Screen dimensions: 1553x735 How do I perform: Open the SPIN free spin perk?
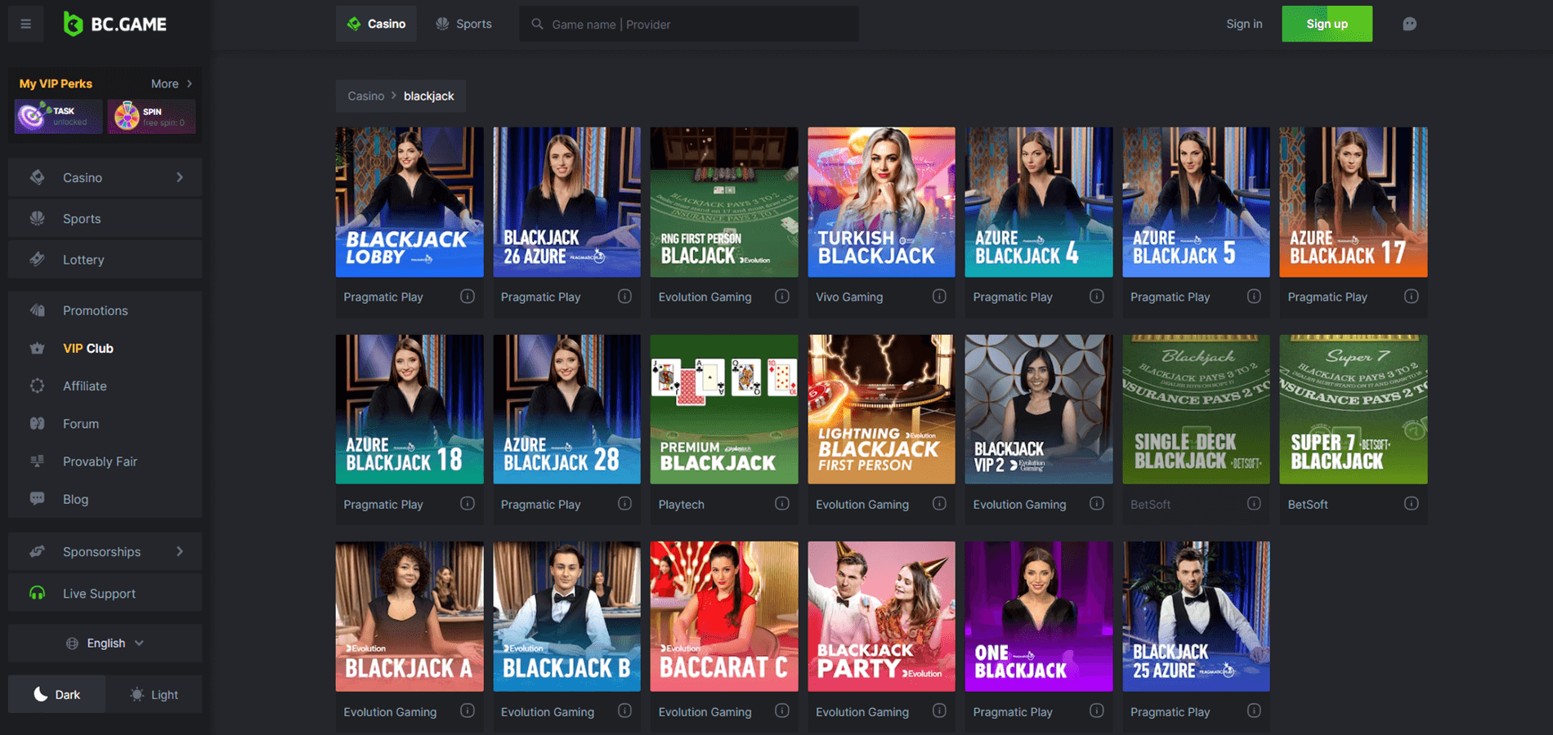(151, 116)
